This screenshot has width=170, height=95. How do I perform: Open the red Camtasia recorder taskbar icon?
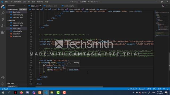(x=64, y=93)
